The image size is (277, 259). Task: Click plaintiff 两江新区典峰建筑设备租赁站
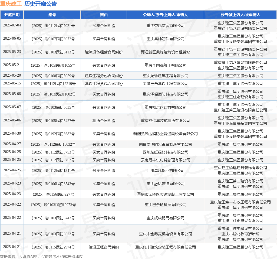click(x=165, y=52)
